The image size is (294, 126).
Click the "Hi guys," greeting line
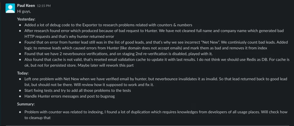pyautogui.click(x=24, y=11)
